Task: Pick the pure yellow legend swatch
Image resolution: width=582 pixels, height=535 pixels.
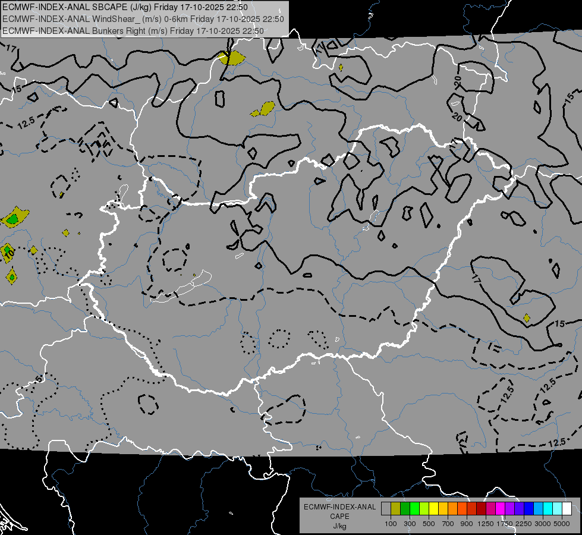Action: (x=433, y=509)
